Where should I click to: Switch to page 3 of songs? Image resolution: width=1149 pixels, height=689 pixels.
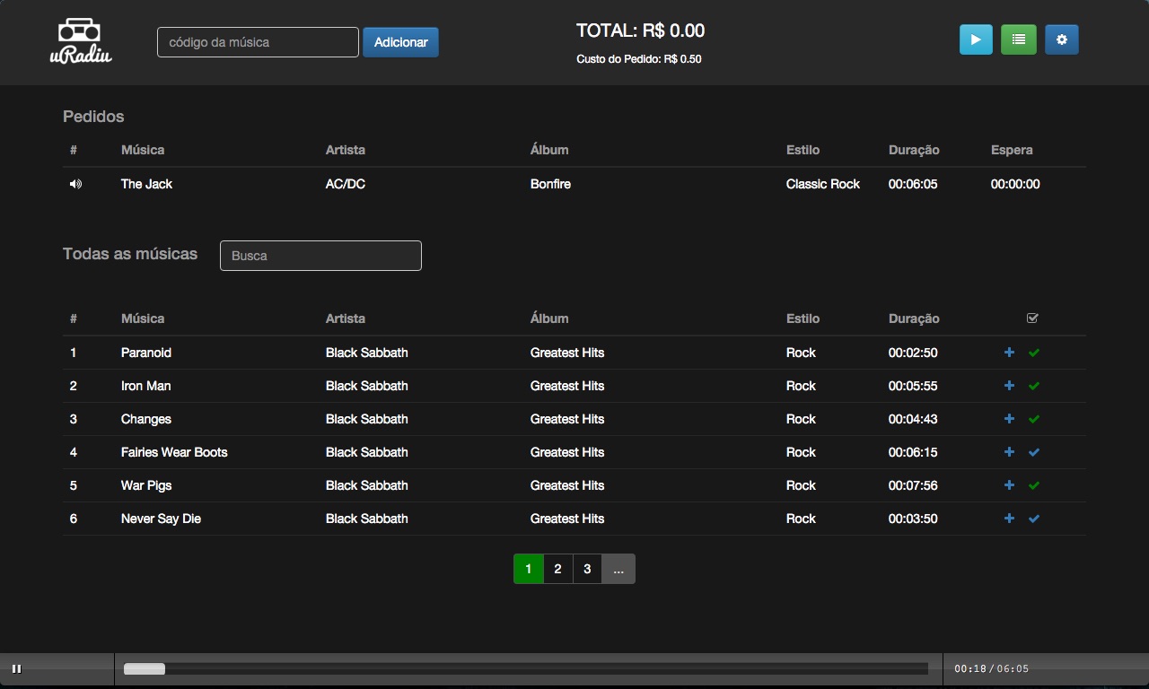tap(587, 569)
